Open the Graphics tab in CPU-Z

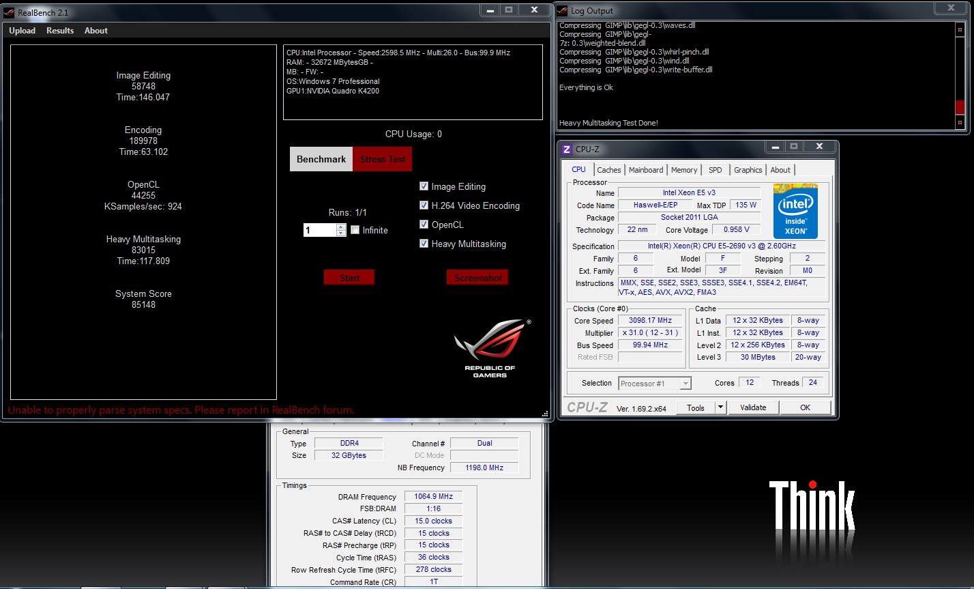tap(748, 170)
